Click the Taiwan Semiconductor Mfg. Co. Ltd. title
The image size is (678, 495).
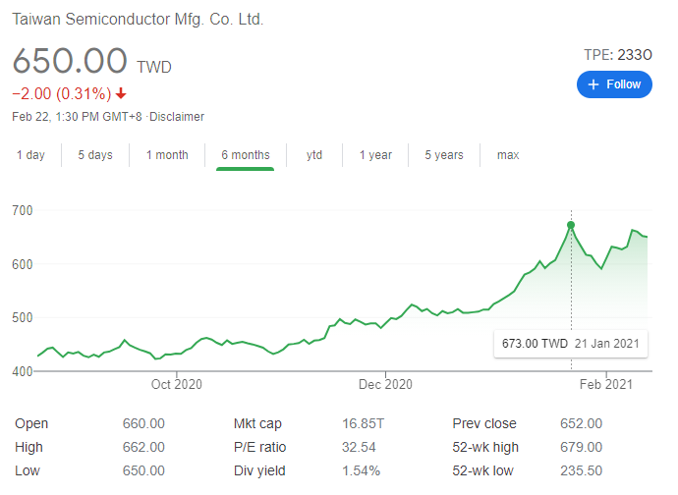click(x=138, y=20)
